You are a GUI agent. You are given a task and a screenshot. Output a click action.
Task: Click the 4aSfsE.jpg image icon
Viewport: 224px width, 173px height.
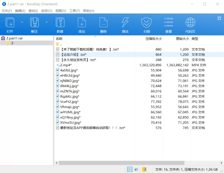click(x=57, y=70)
